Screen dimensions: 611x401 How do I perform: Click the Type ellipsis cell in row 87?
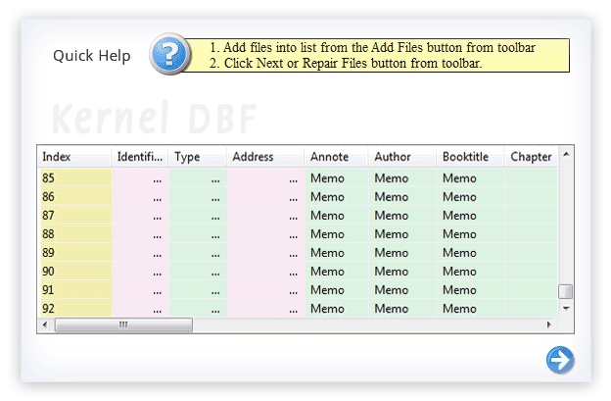198,216
